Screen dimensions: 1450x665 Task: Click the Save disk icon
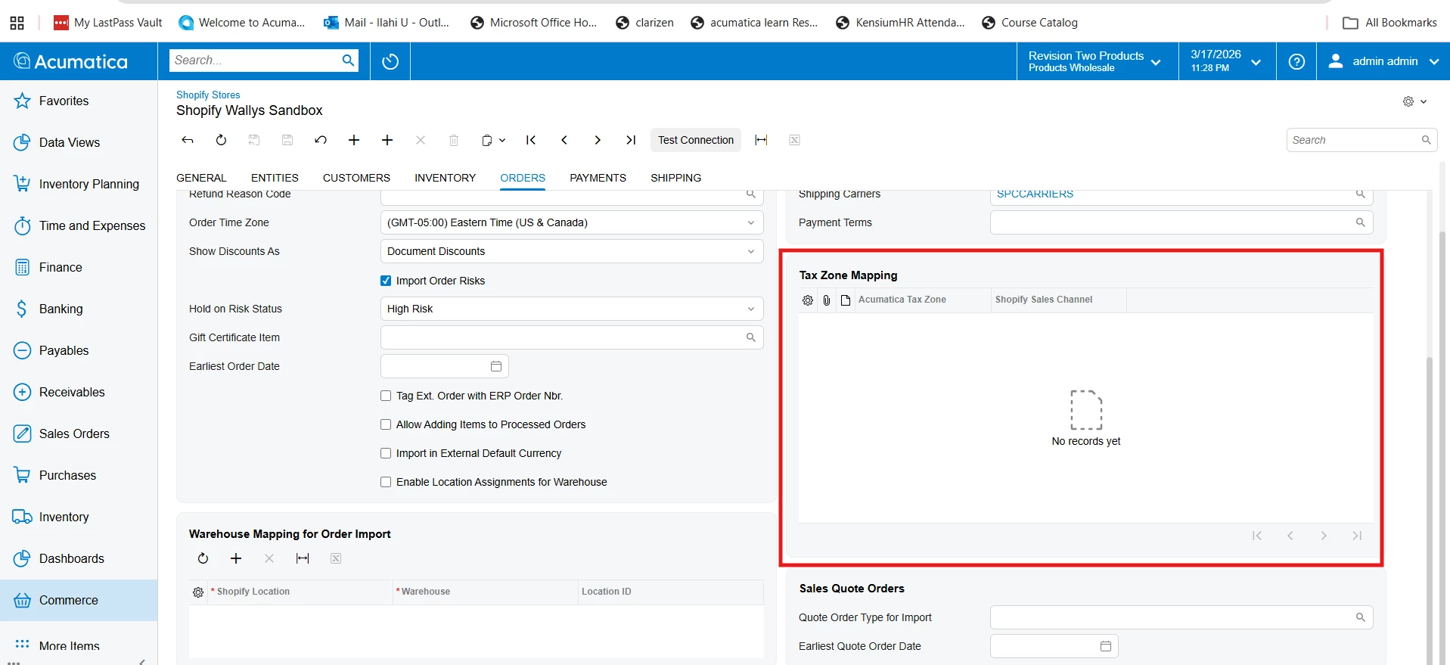pos(287,140)
